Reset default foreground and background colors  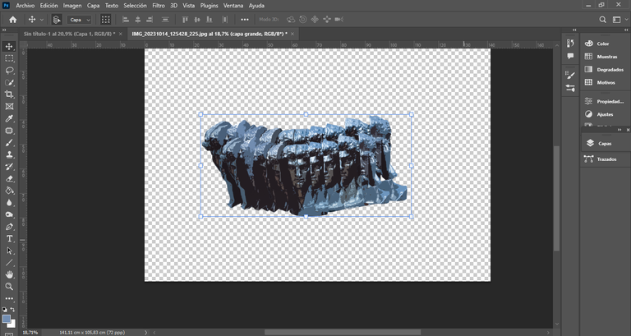4,310
